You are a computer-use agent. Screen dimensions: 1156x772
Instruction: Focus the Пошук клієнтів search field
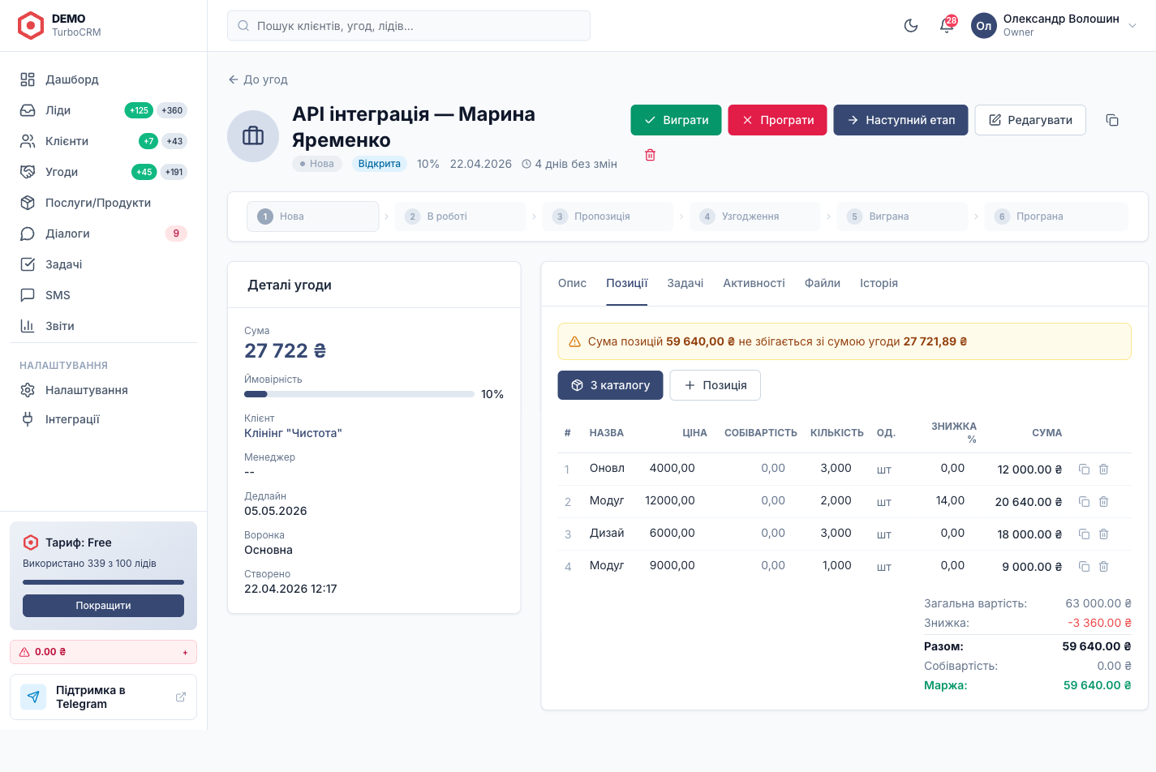409,26
